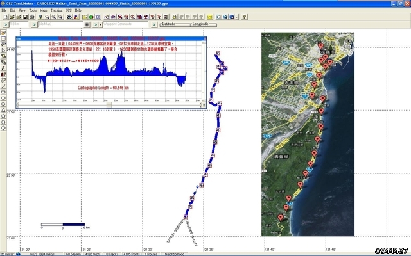The width and height of the screenshot is (411, 256).
Task: Expand the small dropdown arrow before Waypoint Comments
Action: tap(101, 24)
